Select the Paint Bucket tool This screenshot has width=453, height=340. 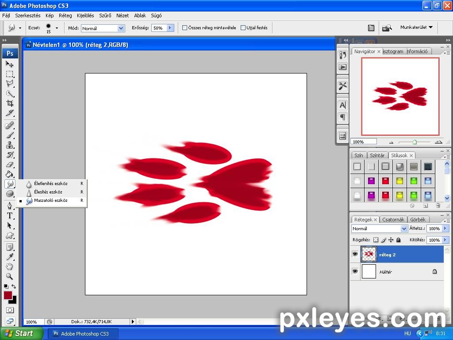[10, 174]
